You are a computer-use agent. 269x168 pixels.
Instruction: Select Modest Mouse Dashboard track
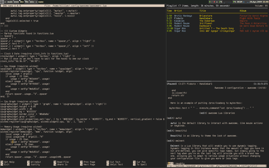point(217,26)
